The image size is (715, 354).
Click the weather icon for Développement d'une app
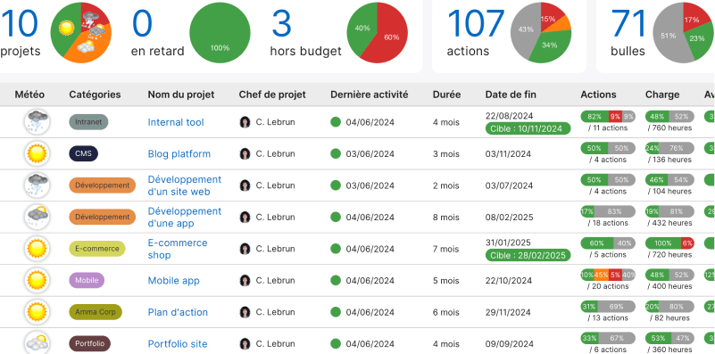[37, 217]
